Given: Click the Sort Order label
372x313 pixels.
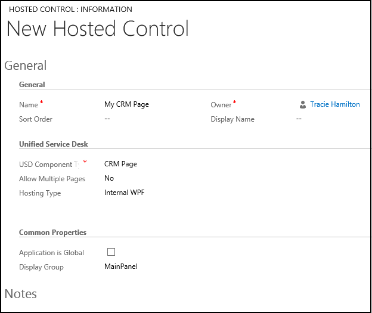Looking at the screenshot, I should (36, 119).
